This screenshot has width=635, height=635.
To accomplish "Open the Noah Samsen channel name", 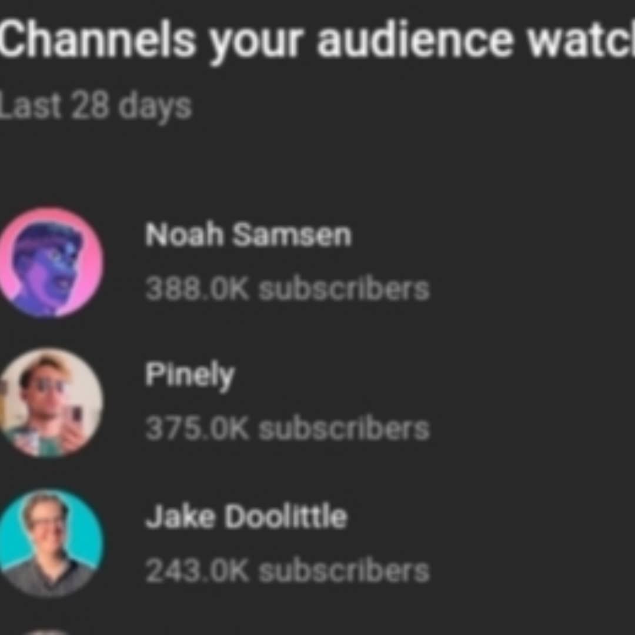I will [248, 235].
